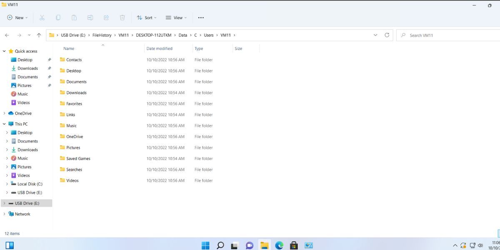Viewport: 500px width, 250px height.
Task: Click USB Drive (E:) breadcrumb segment
Action: click(x=73, y=35)
